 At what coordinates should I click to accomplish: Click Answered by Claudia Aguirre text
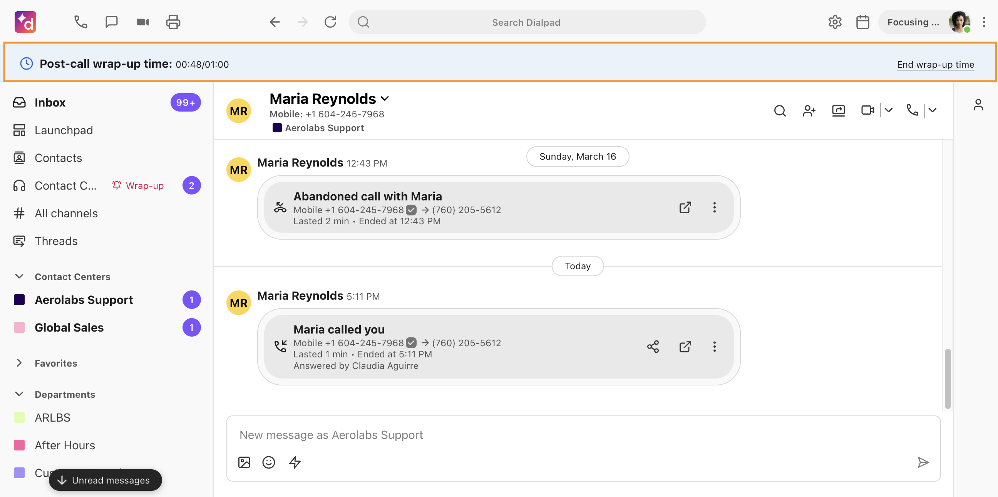(x=356, y=366)
